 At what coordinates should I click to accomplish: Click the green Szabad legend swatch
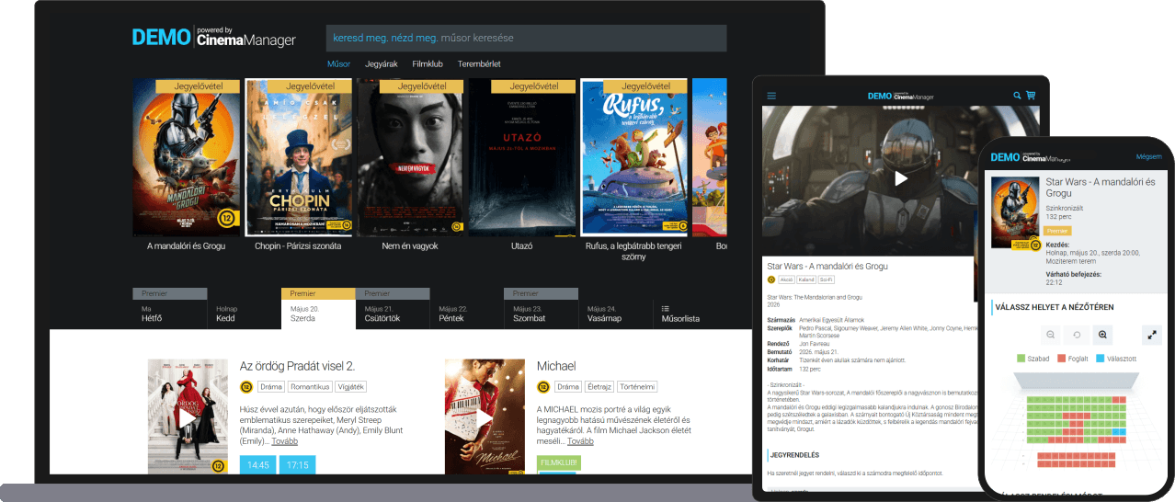[1021, 359]
